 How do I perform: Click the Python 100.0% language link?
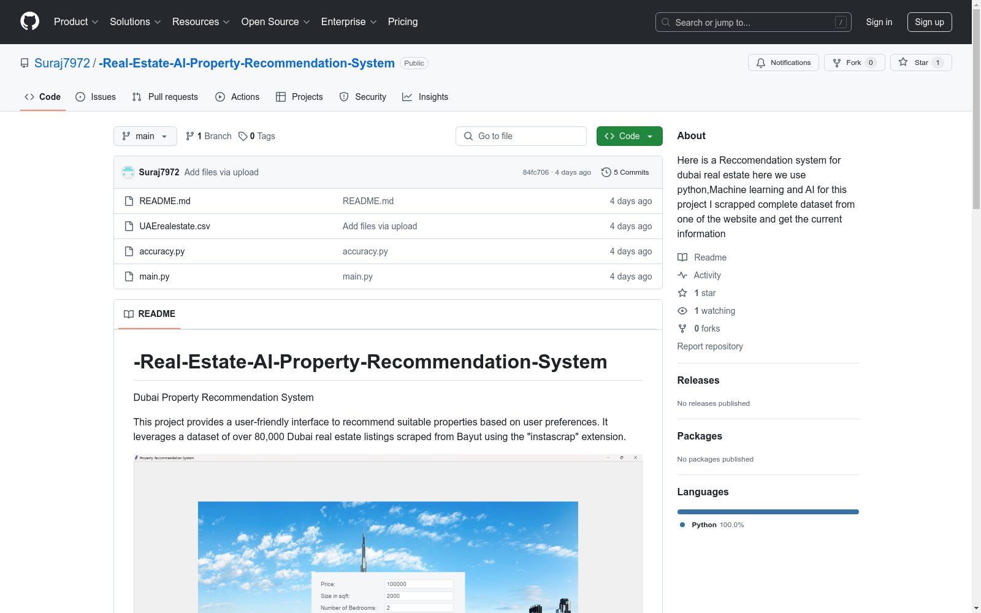[x=712, y=525]
